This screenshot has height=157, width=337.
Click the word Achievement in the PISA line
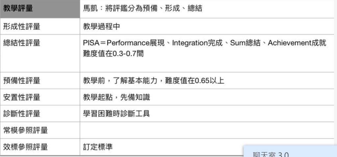pos(289,43)
